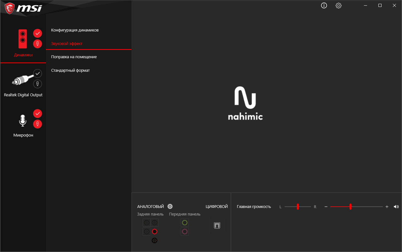Select the Динамики speaker device icon
Screen dimensions: 402x252
click(x=23, y=39)
